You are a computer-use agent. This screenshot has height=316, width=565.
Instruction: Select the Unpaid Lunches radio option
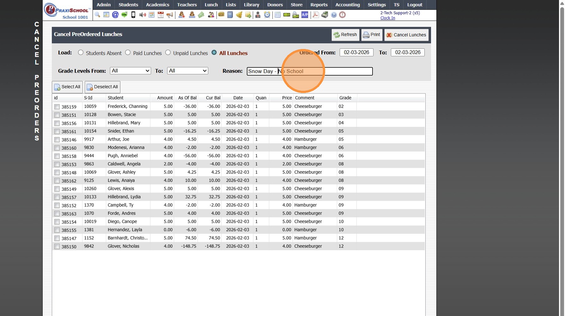click(x=168, y=53)
